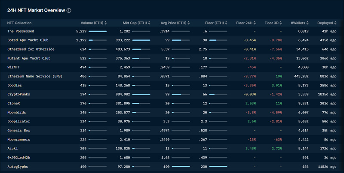Click ENS Floor 3D value 19%

click(279, 76)
